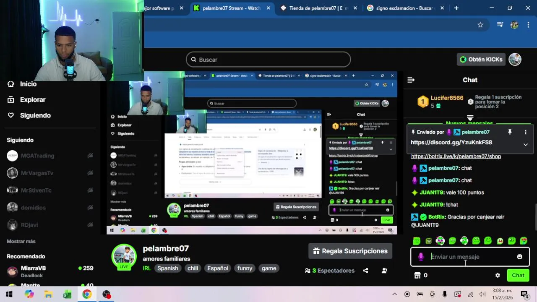Select the chill tag
537x302 pixels.
click(193, 268)
